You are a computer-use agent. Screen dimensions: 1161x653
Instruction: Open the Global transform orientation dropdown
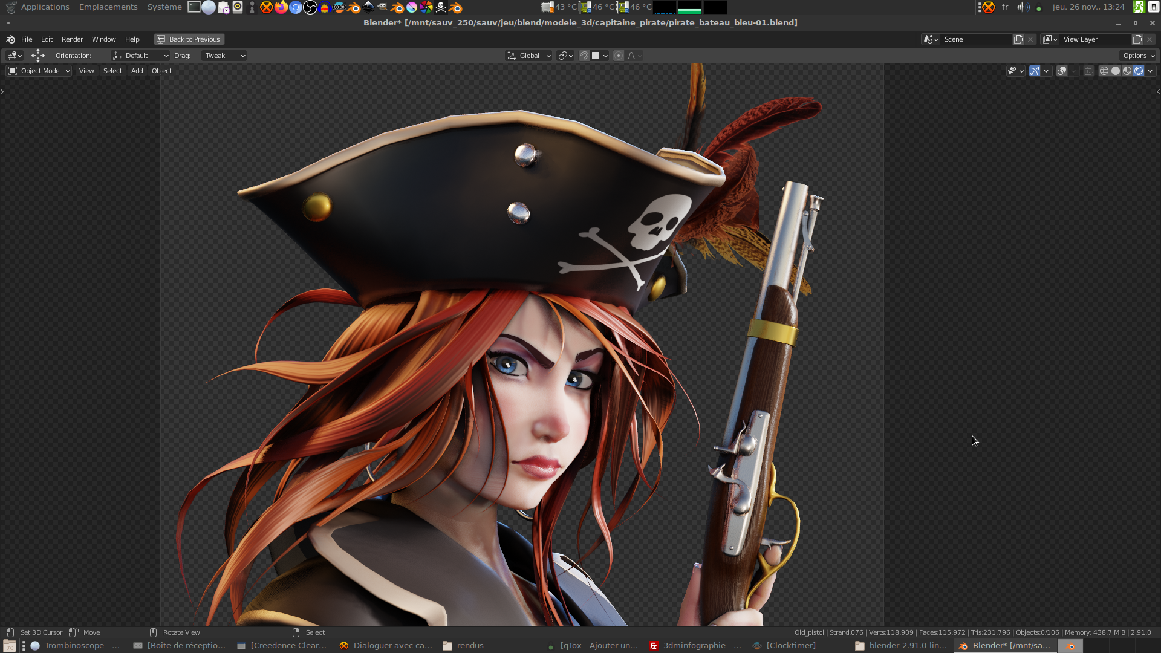(528, 56)
